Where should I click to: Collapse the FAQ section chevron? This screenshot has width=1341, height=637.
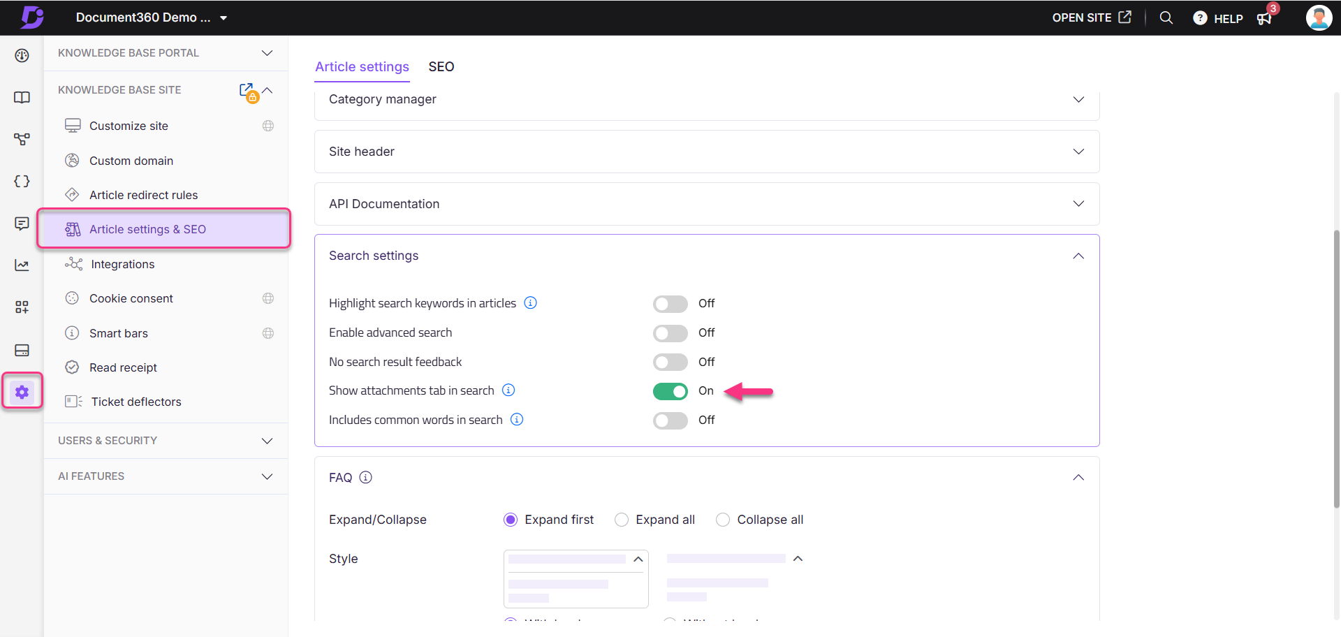1078,477
